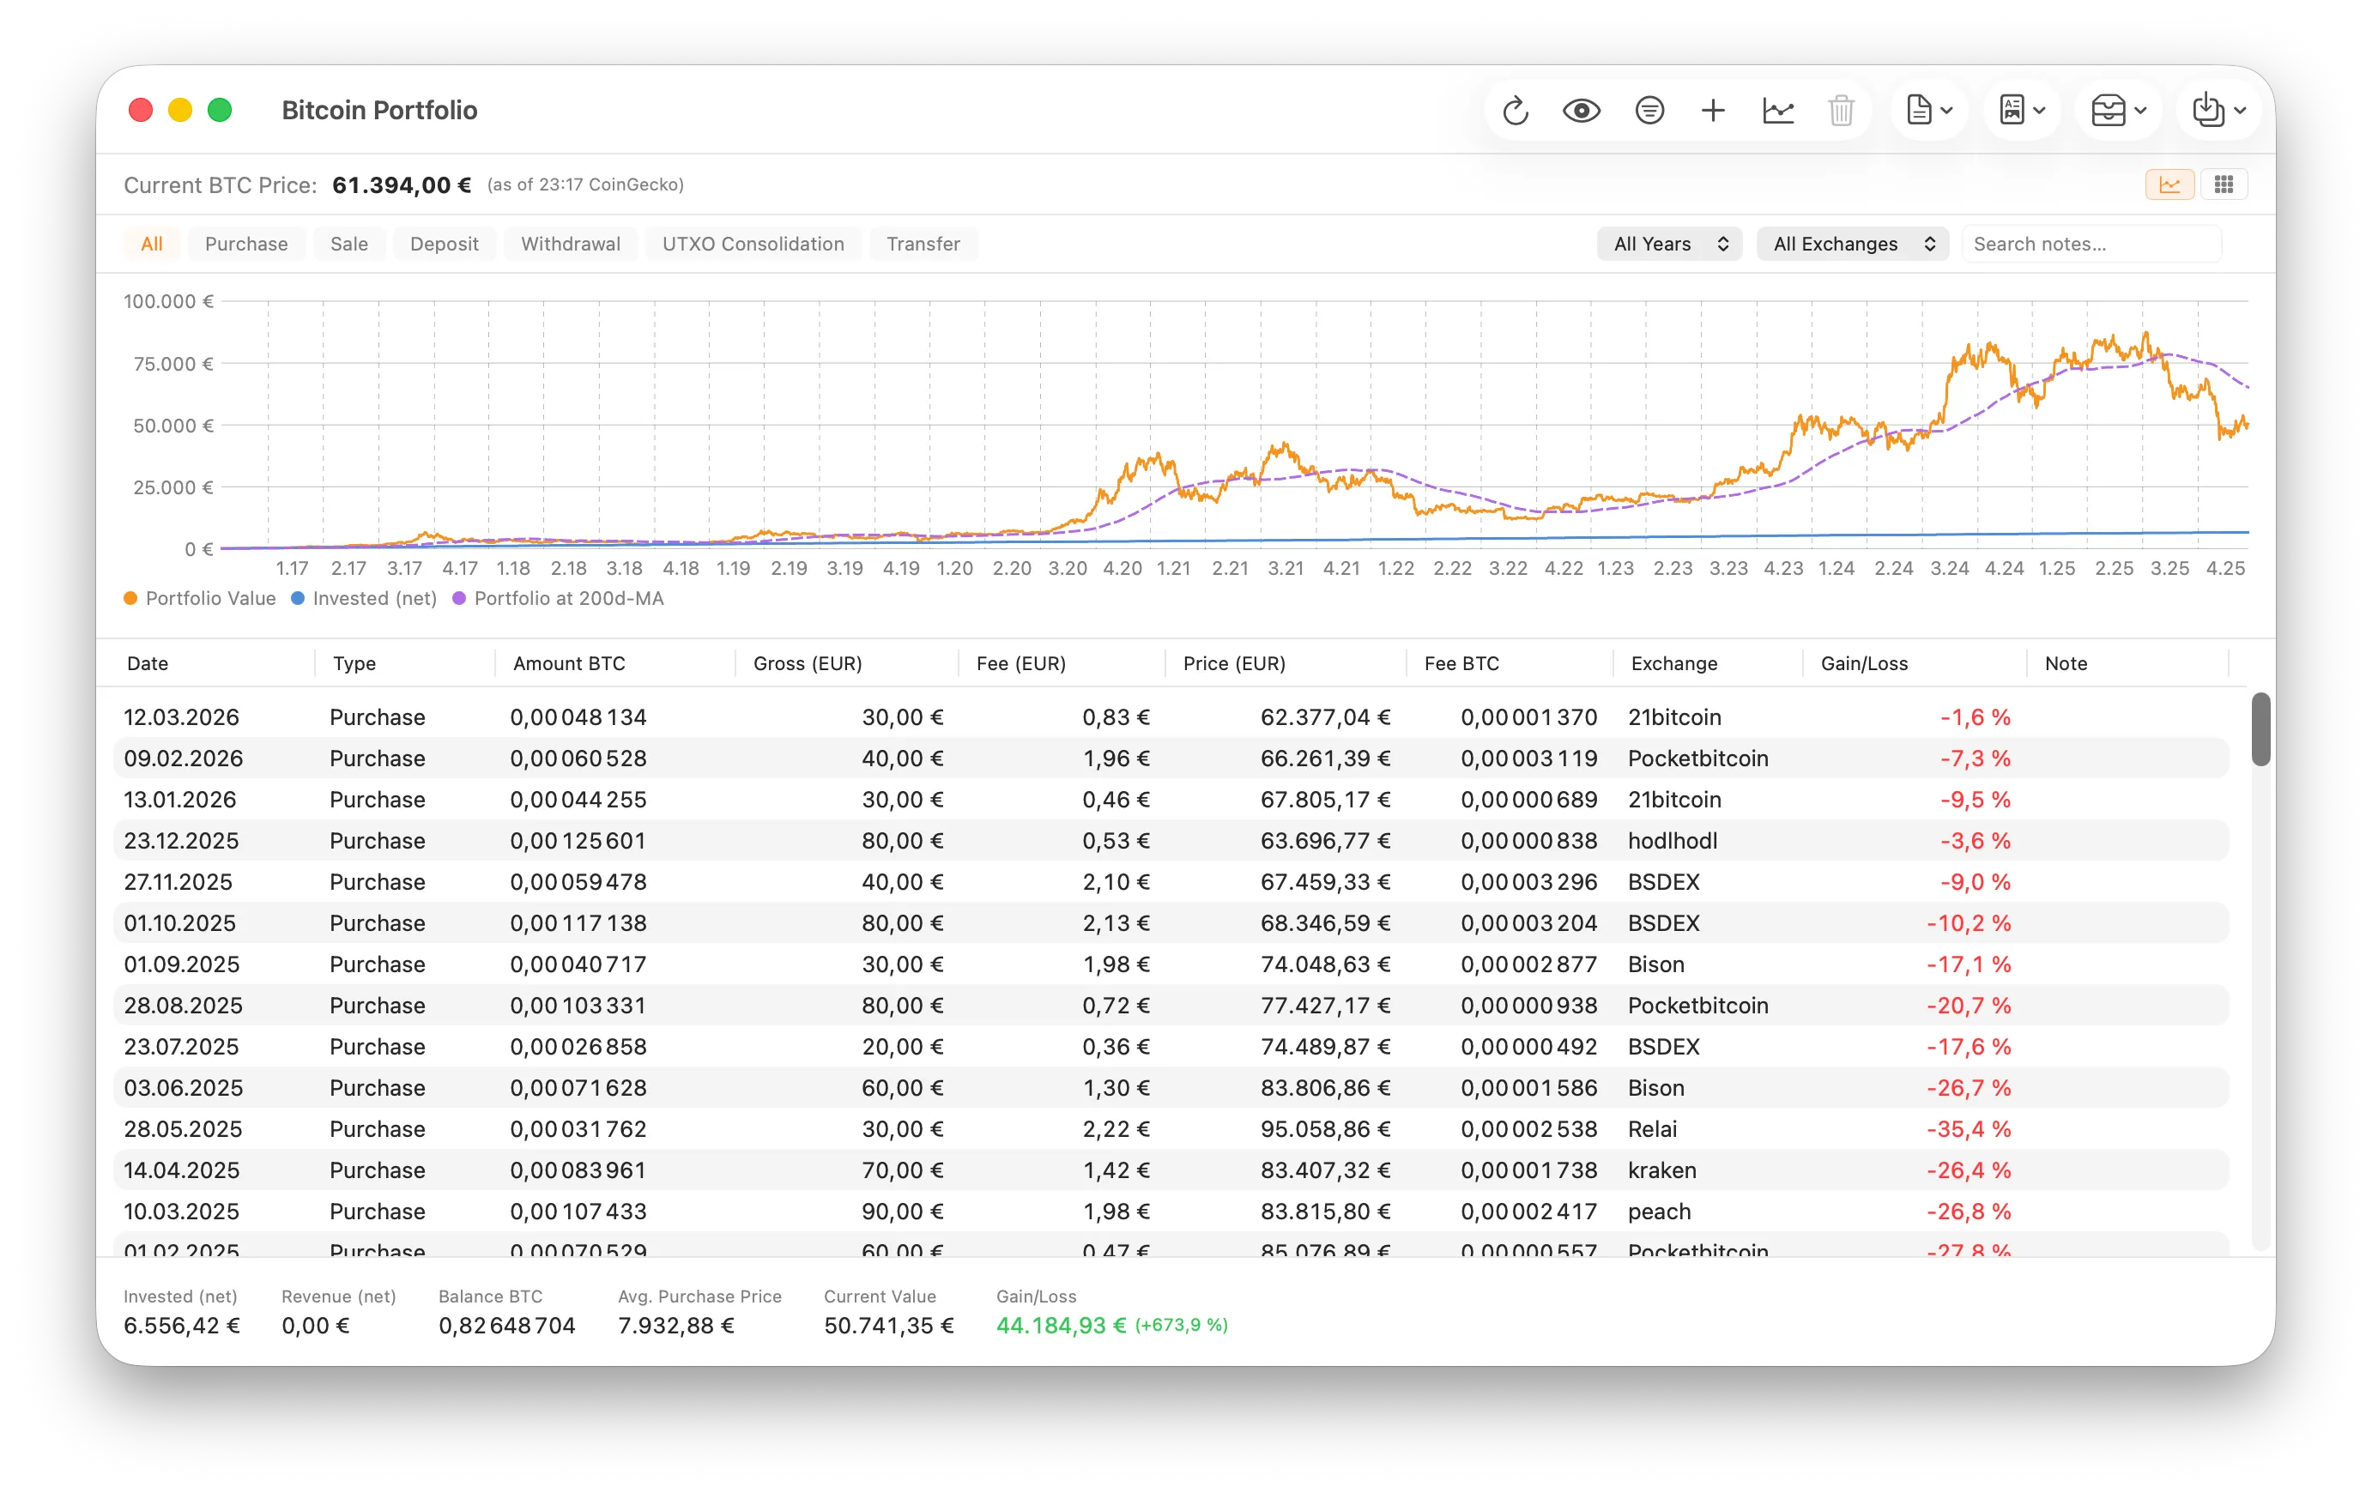Switch to grid view toggle
Screen dimensions: 2372x1493
pyautogui.click(x=2224, y=184)
